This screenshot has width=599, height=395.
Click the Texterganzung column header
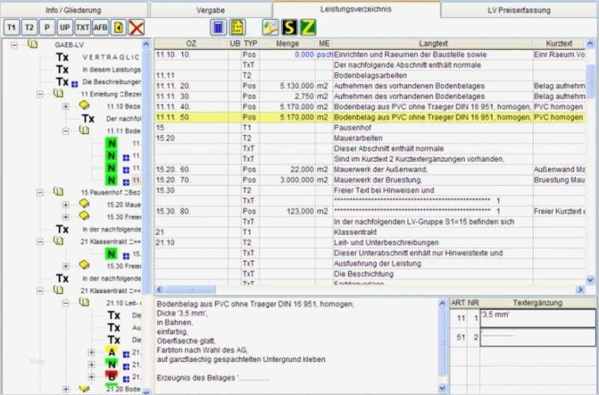538,303
